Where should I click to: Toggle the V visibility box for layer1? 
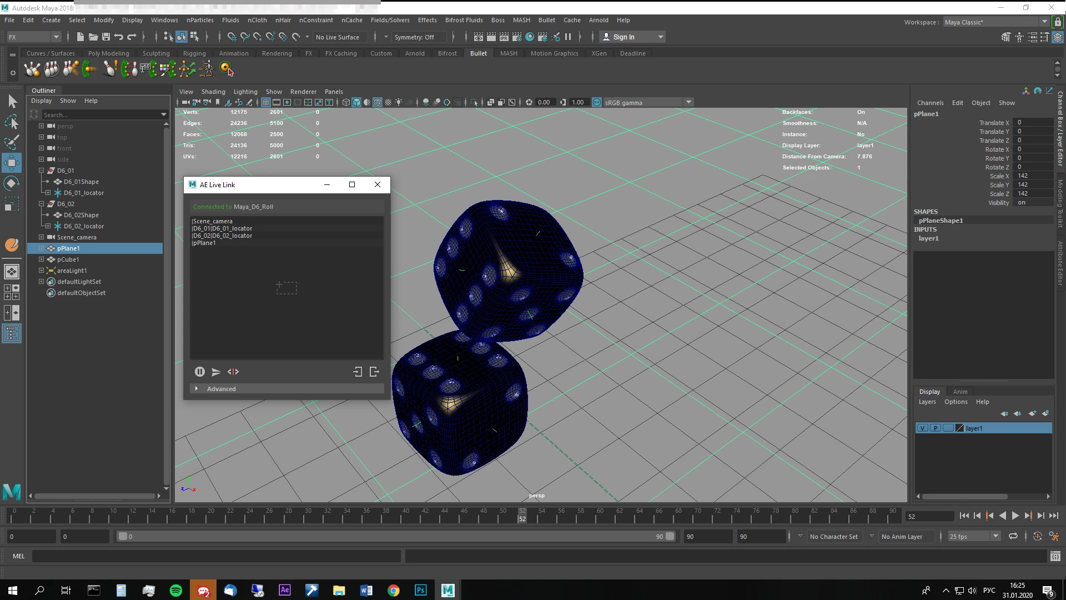pos(922,428)
